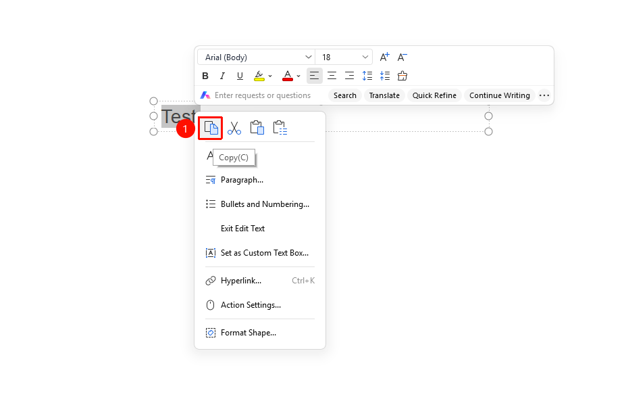Open the Arial (Body) font dropdown
The width and height of the screenshot is (626, 397).
257,57
